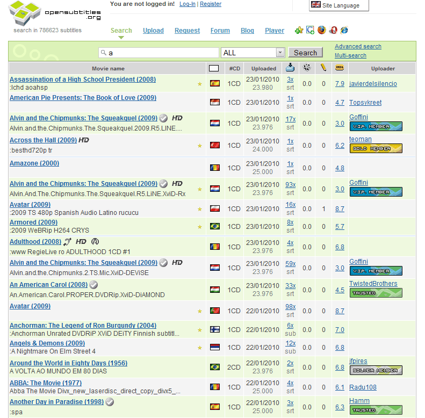Click the language flag column header

pos(214,68)
